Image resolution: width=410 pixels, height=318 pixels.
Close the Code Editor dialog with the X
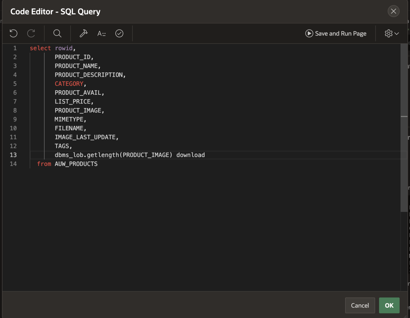tap(393, 11)
